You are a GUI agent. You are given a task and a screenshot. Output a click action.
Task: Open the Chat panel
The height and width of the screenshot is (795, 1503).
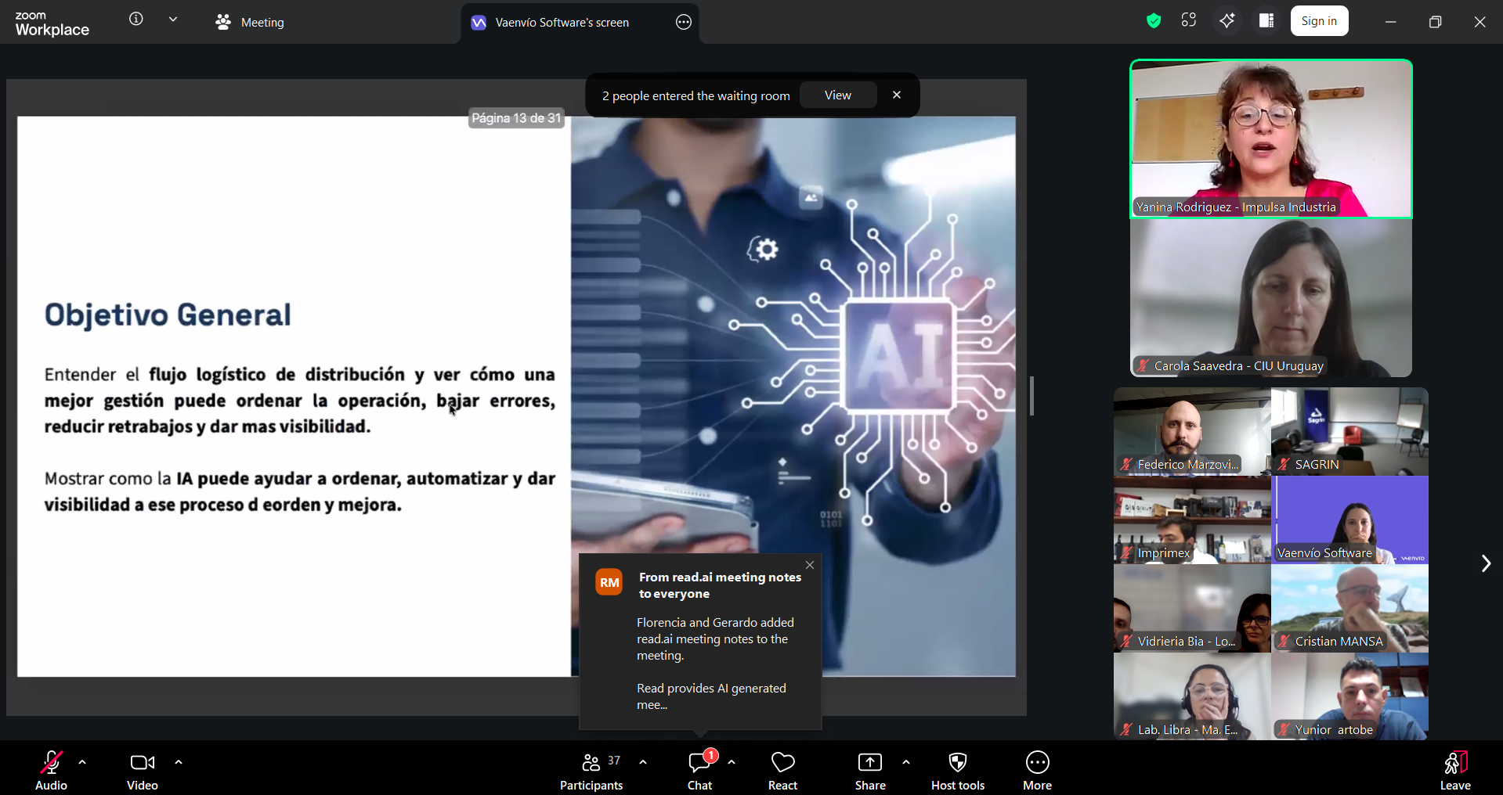tap(699, 771)
